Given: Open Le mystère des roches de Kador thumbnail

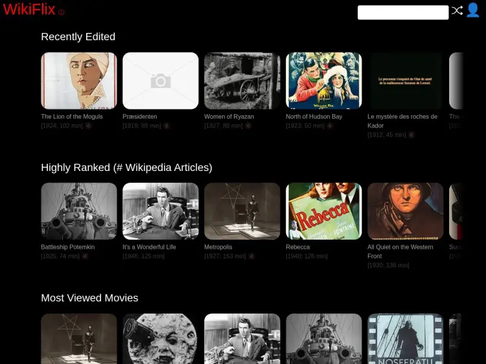Looking at the screenshot, I should click(406, 81).
